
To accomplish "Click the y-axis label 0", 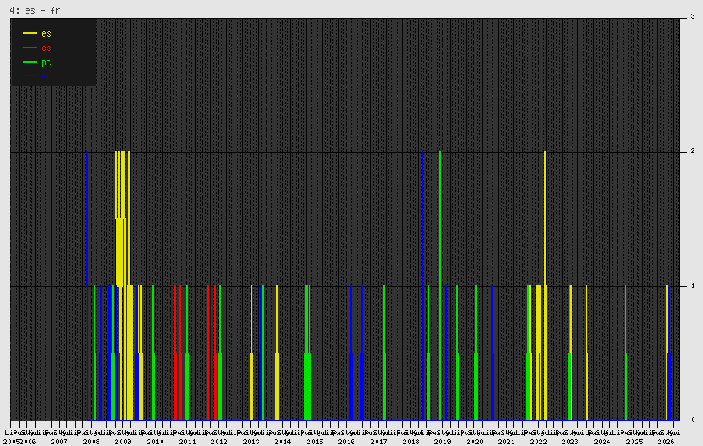I will point(693,420).
